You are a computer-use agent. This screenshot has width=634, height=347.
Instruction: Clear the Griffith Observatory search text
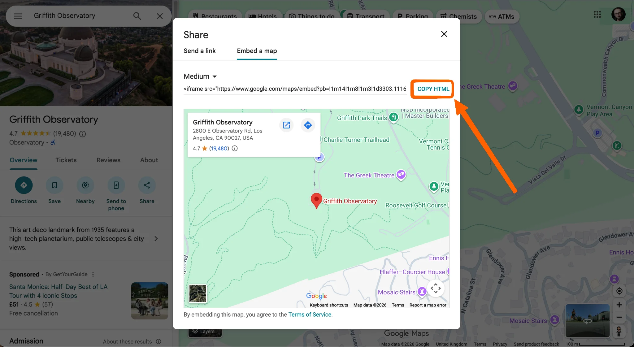[x=160, y=16]
